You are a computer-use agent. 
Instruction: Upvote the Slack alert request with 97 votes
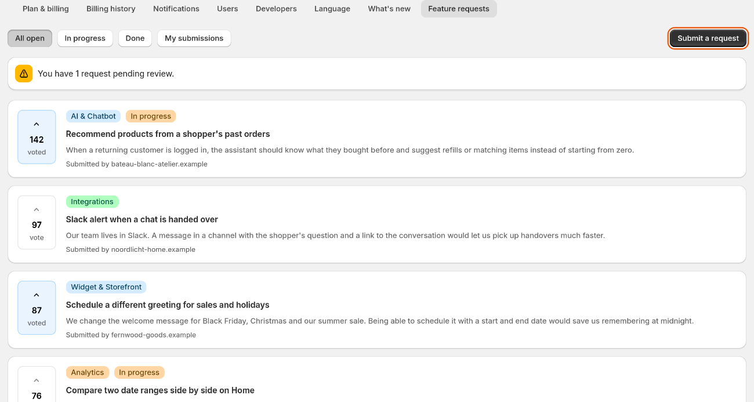click(x=37, y=222)
